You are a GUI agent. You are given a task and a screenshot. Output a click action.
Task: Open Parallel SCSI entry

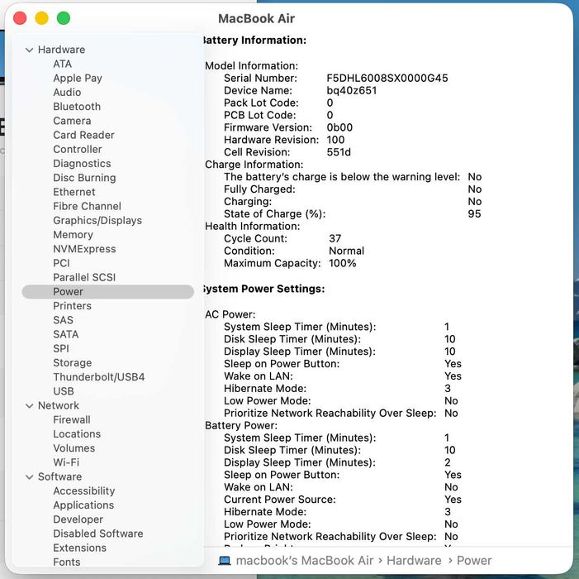(84, 278)
